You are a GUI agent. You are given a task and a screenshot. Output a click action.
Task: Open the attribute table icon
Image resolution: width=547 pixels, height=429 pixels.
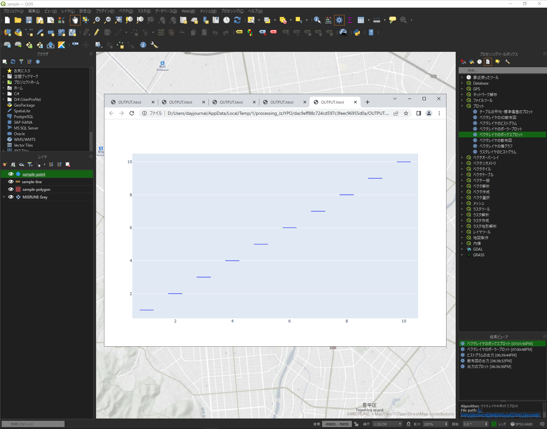point(361,20)
